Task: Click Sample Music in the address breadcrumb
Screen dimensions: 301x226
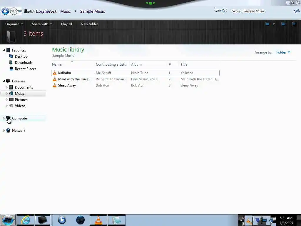Action: point(92,11)
